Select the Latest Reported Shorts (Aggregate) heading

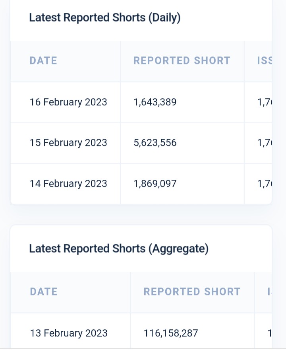click(119, 249)
